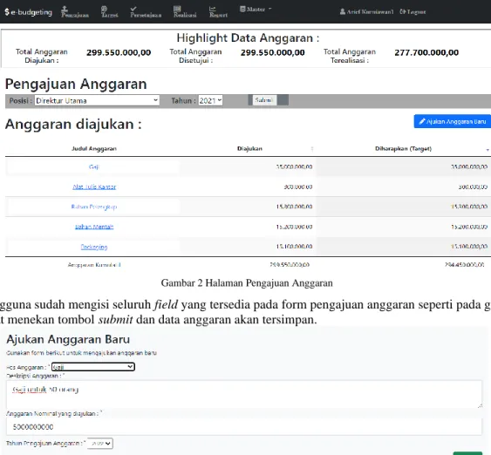Click the logout arrow icon in navbar
The width and height of the screenshot is (491, 455).
(403, 11)
